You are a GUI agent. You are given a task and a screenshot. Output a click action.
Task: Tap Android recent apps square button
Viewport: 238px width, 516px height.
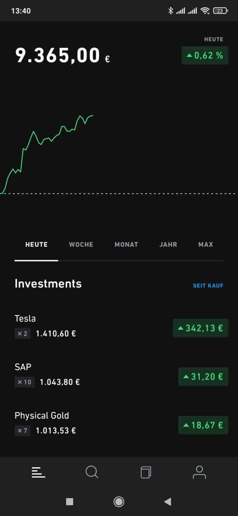pos(70,501)
